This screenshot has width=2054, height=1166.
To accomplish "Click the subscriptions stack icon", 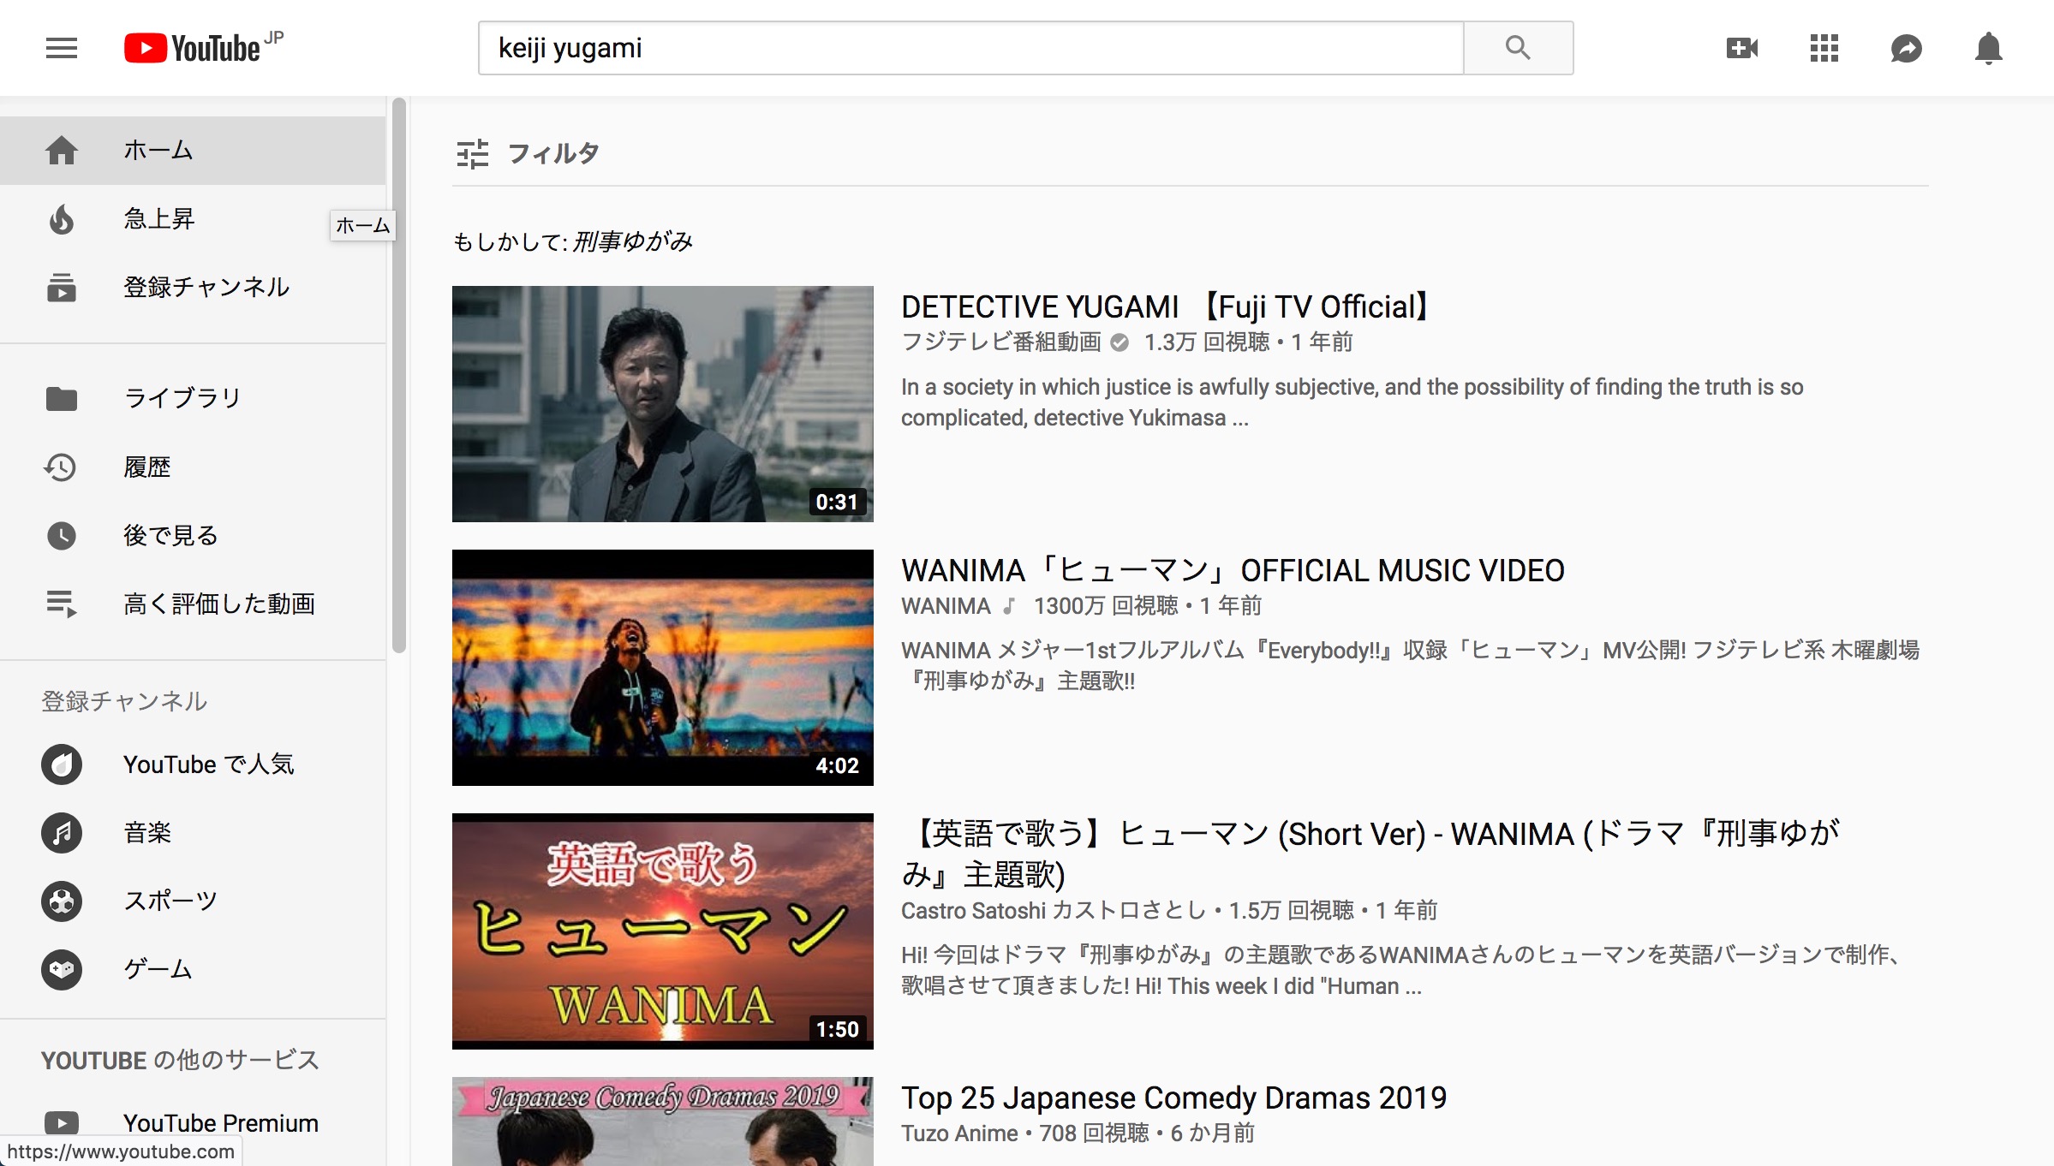I will 62,288.
